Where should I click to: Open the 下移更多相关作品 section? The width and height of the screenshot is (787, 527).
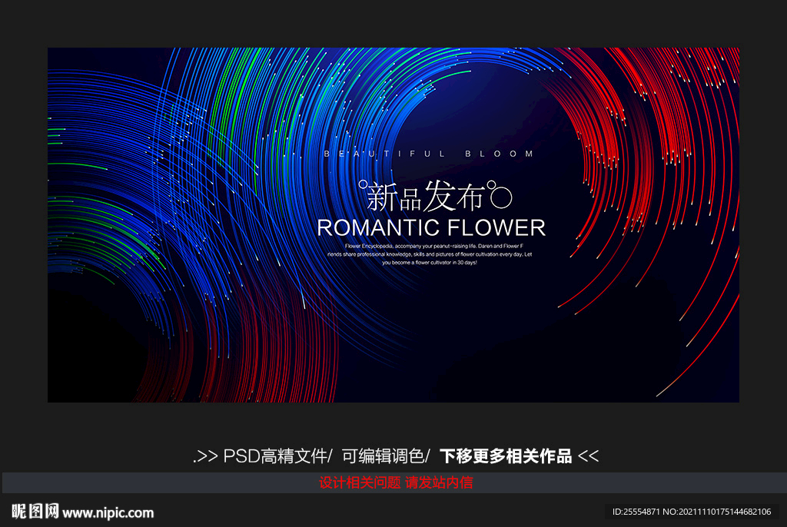(507, 455)
